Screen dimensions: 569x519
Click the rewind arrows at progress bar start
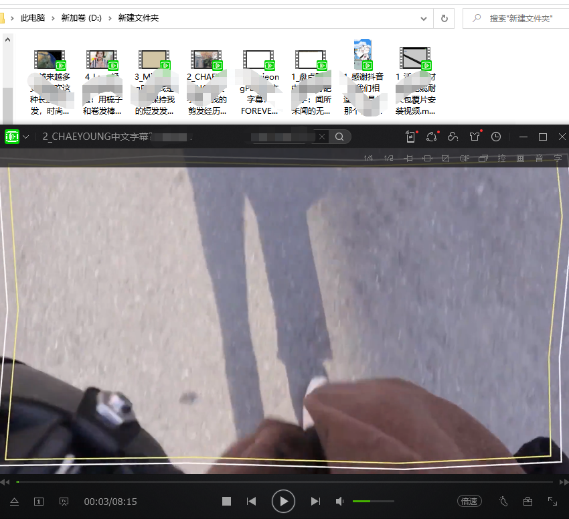5,482
